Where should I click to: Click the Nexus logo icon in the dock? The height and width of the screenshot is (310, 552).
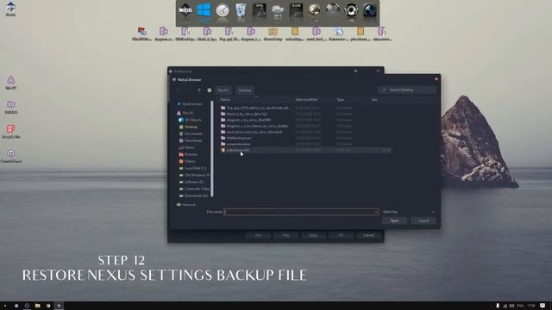185,10
